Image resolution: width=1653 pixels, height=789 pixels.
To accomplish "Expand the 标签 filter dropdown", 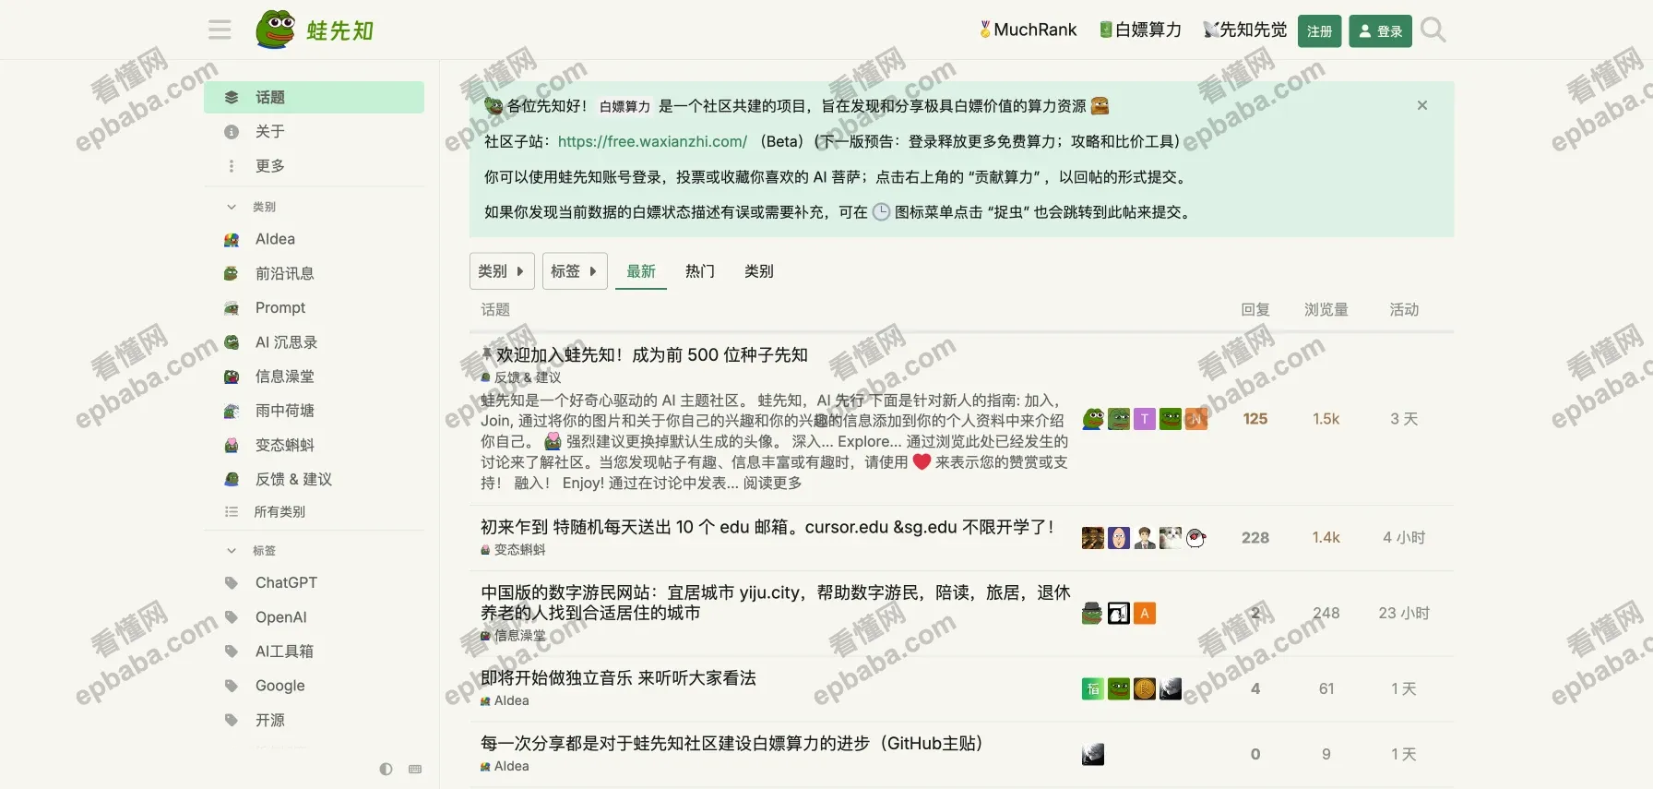I will (575, 270).
